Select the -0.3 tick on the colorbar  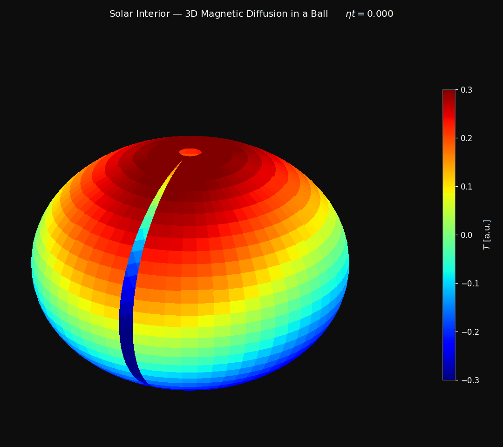tap(467, 379)
